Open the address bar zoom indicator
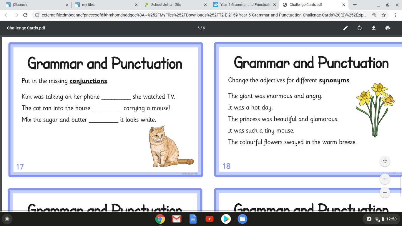The height and width of the screenshot is (226, 402). pyautogui.click(x=374, y=15)
